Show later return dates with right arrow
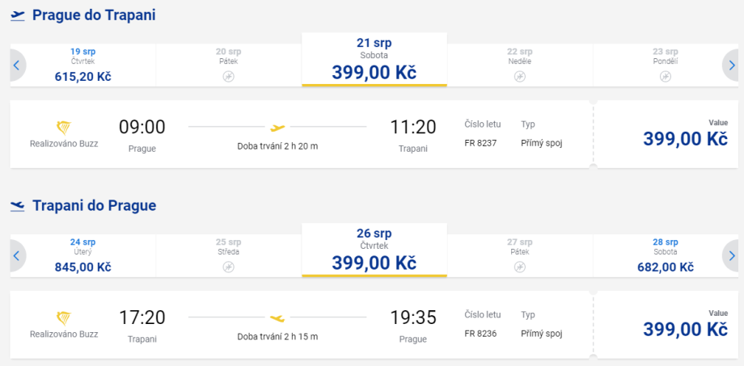 731,256
